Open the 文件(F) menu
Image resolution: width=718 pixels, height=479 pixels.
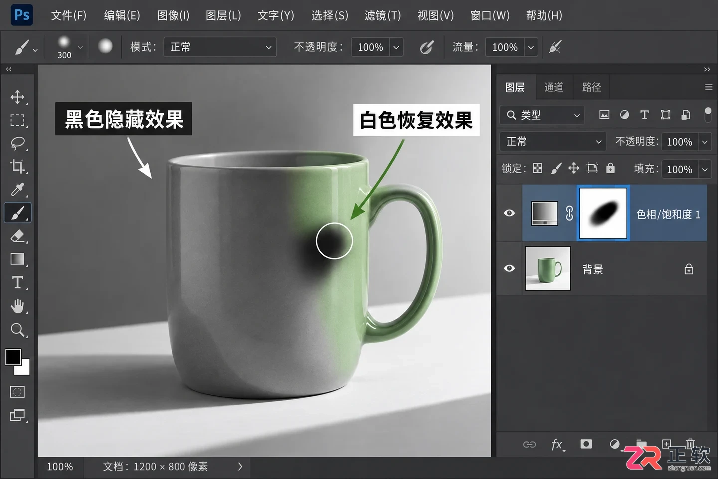(69, 15)
